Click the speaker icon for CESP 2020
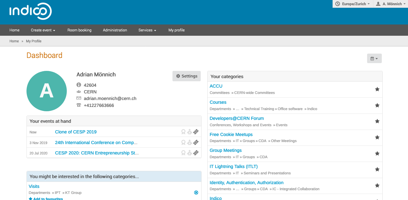The image size is (408, 200). point(189,153)
